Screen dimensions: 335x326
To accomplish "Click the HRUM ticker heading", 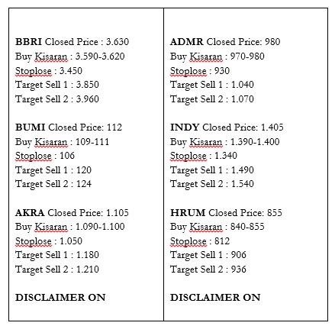I will pos(188,213).
